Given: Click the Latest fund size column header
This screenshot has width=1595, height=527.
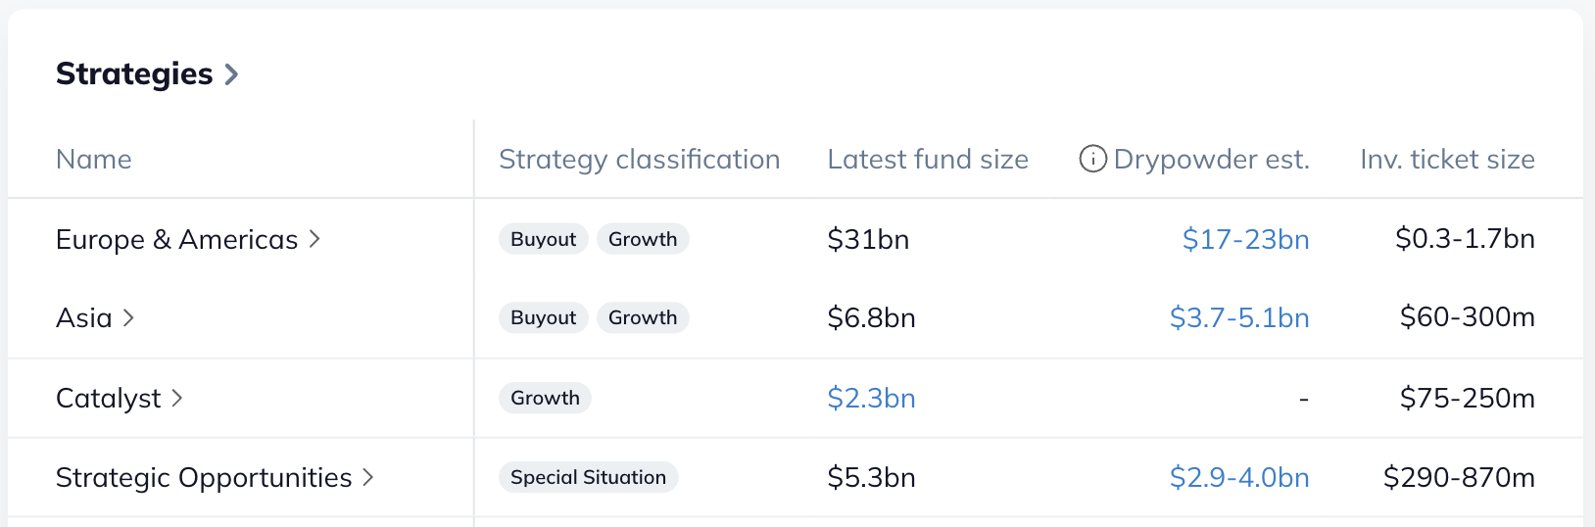Looking at the screenshot, I should click(x=928, y=160).
